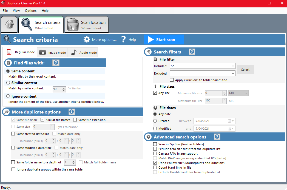Image resolution: width=287 pixels, height=190 pixels.
Task: Adjust the % Similar spinner arrows
Action: coord(64,89)
